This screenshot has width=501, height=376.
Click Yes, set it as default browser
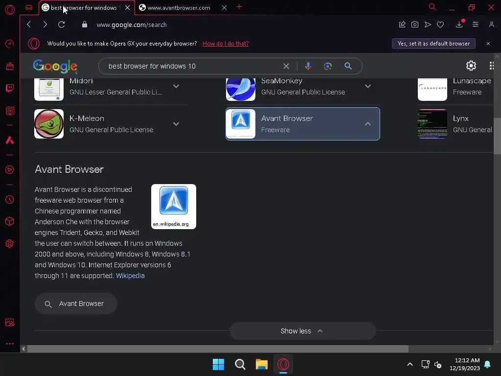pos(433,44)
